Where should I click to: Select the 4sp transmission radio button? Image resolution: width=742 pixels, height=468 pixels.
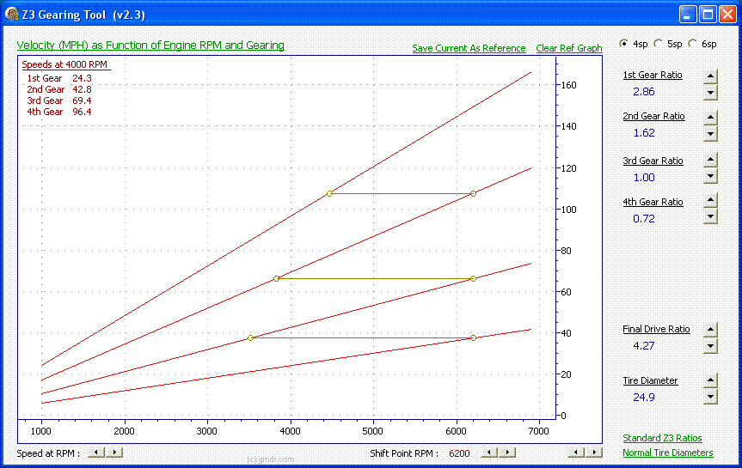coord(624,44)
